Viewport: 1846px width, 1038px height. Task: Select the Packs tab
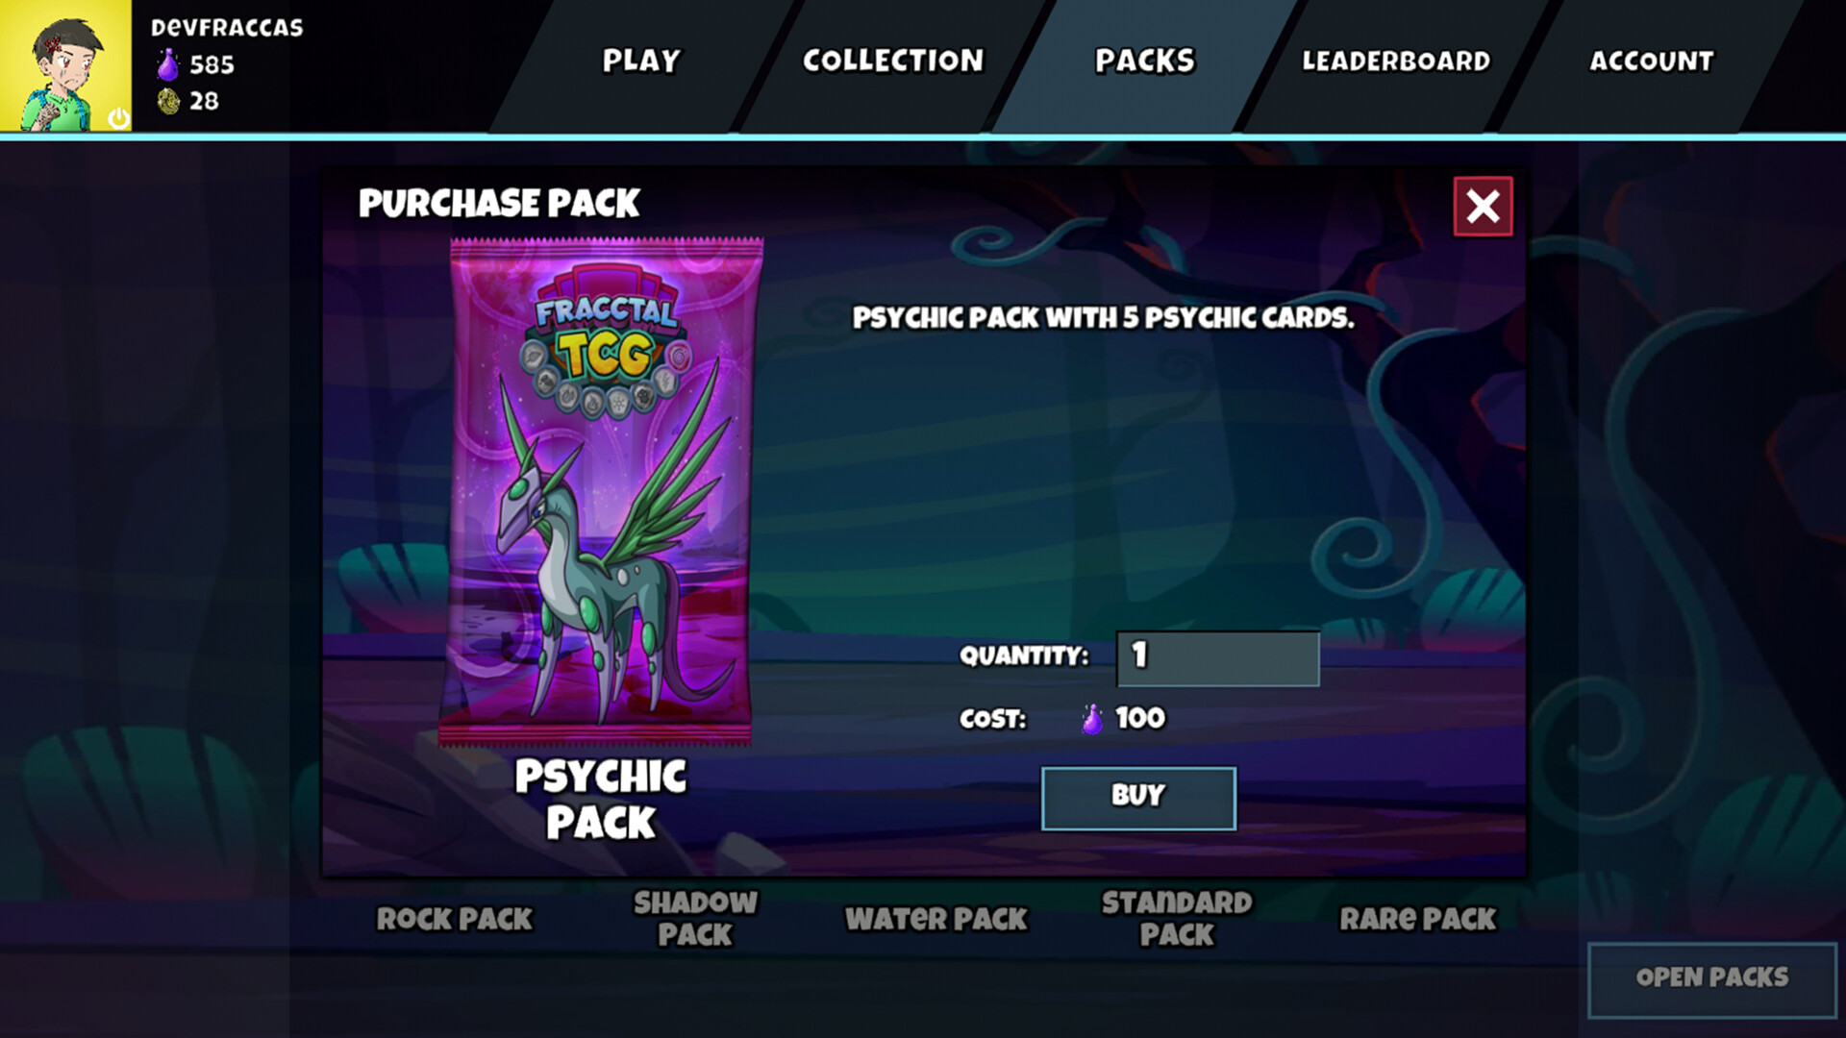(1144, 61)
